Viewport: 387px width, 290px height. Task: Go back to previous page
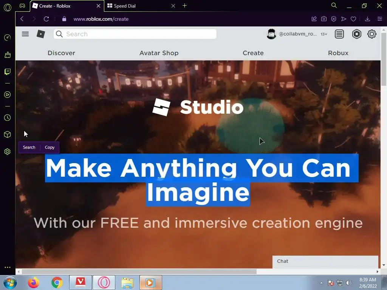point(22,19)
